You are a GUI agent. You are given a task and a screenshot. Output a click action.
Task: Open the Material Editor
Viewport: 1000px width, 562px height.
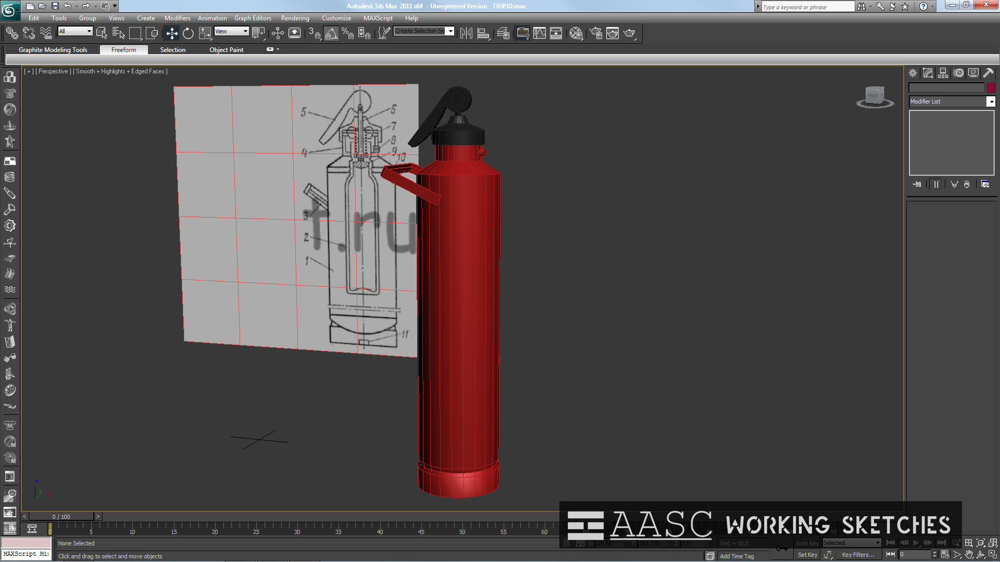576,33
